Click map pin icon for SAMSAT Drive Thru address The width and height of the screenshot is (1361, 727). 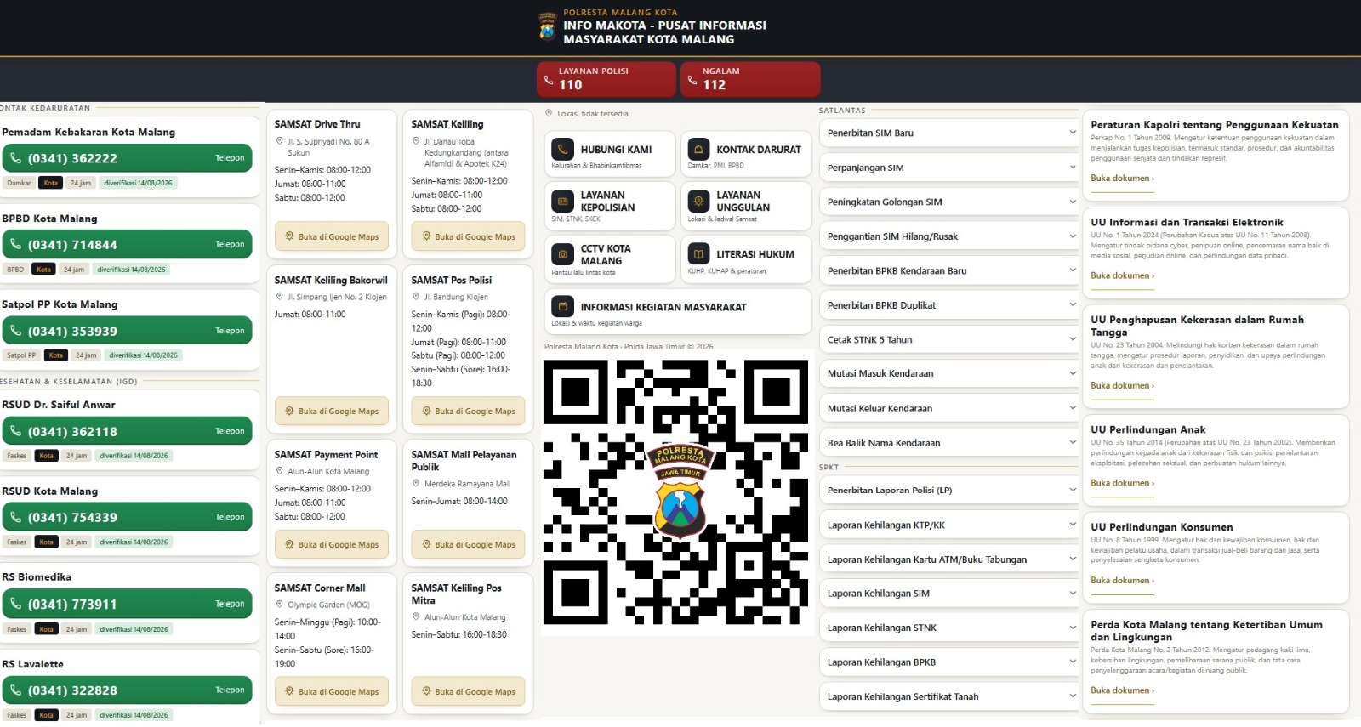279,141
